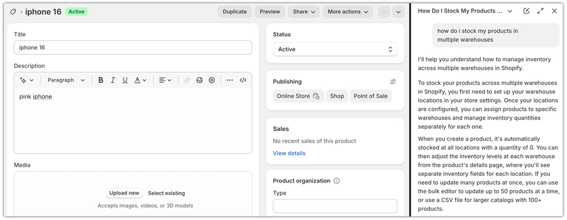This screenshot has width=567, height=220.
Task: Click 'No recent sales of this product' text
Action: coord(314,141)
